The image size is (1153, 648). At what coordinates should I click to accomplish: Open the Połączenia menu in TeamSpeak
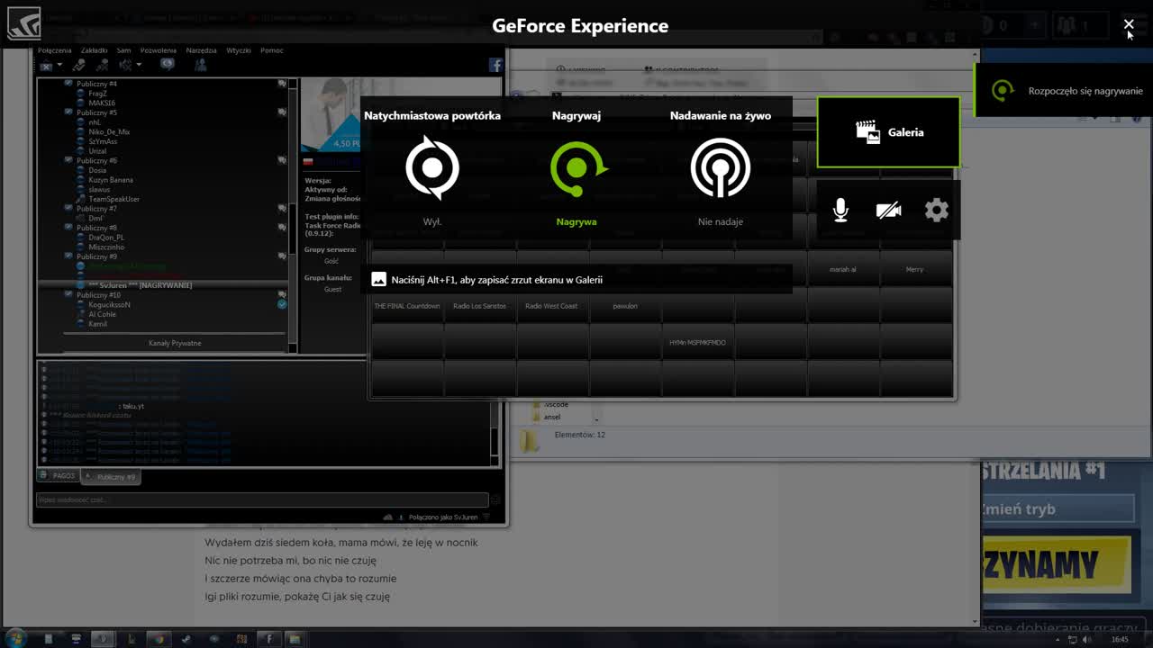pos(55,50)
